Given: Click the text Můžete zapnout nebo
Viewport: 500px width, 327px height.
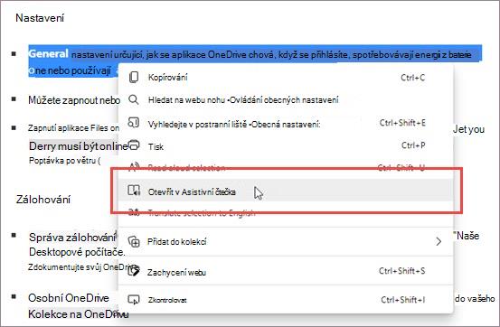Looking at the screenshot, I should 74,100.
